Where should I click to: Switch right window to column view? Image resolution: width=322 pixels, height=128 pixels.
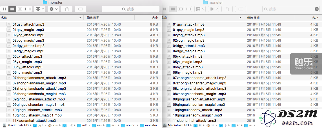pos(180,9)
